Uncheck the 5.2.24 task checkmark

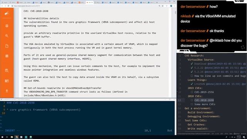[x=192, y=72]
